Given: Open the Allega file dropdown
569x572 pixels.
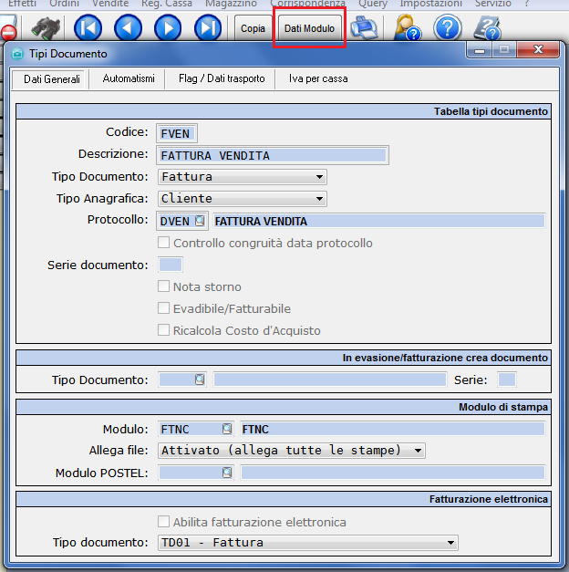Looking at the screenshot, I should point(418,450).
